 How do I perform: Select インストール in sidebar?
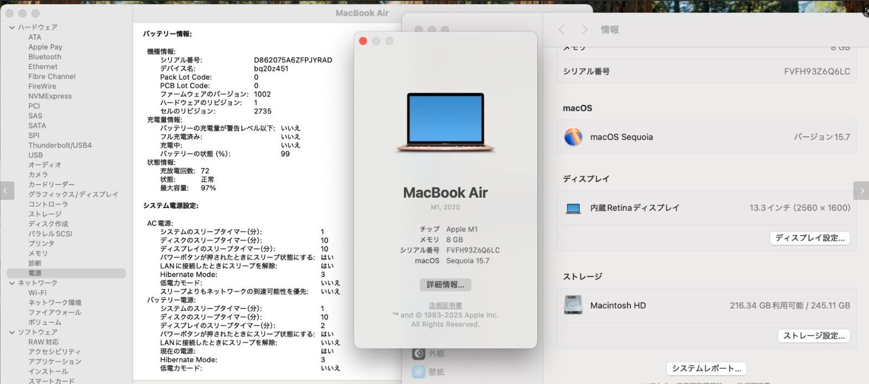pos(48,372)
